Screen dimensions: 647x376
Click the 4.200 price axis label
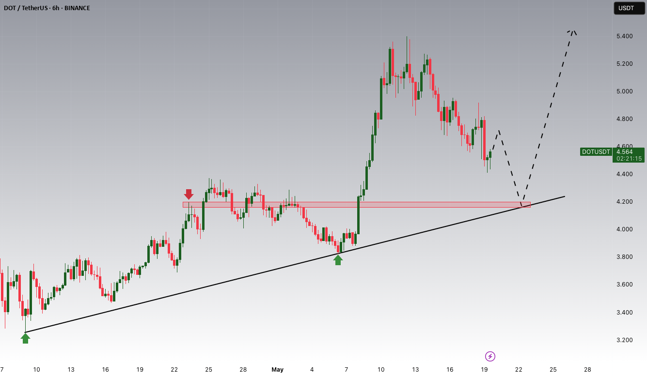625,202
